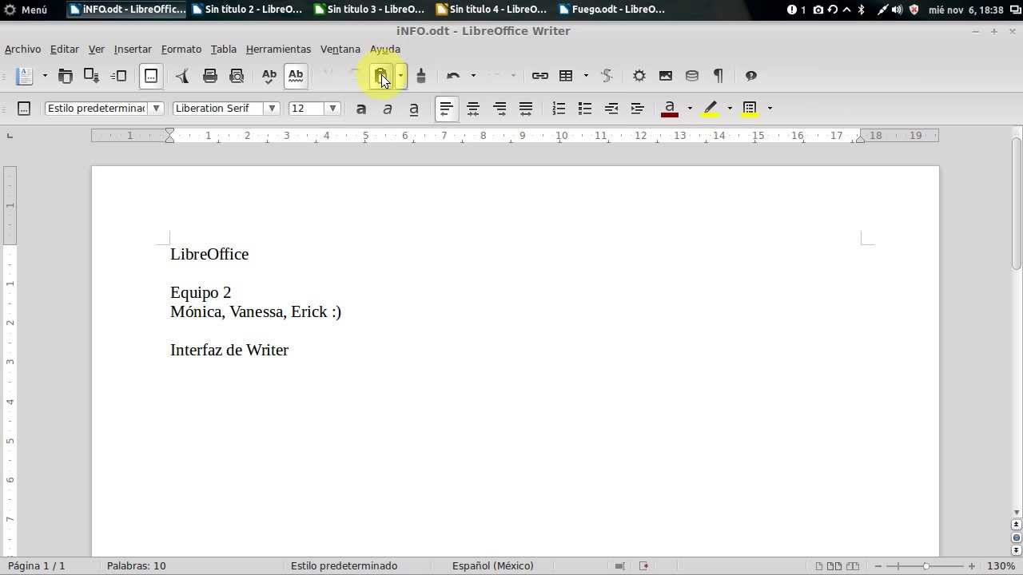Apply yellow highlighting color
This screenshot has width=1023, height=575.
pyautogui.click(x=710, y=109)
